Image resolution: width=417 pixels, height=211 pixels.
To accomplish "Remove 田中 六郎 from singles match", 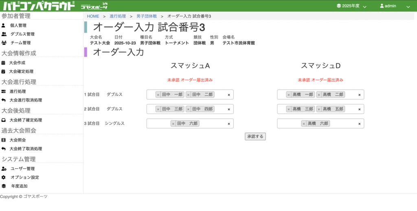I will click(173, 124).
